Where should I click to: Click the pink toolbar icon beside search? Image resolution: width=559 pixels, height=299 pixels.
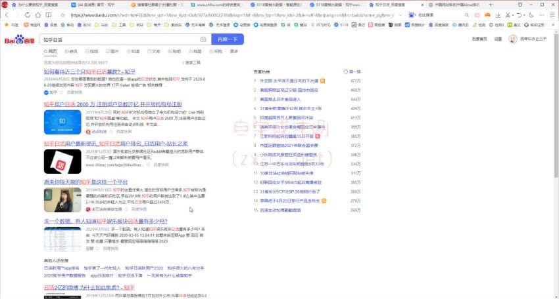[477, 15]
